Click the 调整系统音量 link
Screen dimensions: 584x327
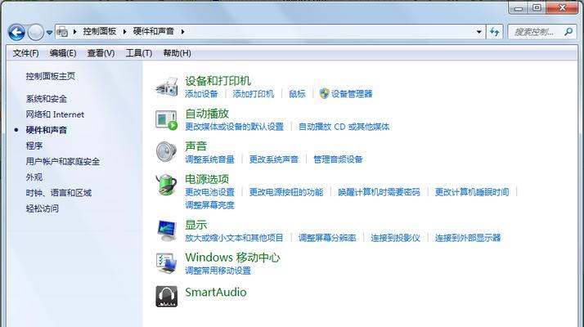209,159
